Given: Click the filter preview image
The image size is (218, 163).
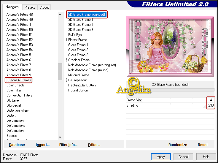Looking at the screenshot, I should pos(170,46).
